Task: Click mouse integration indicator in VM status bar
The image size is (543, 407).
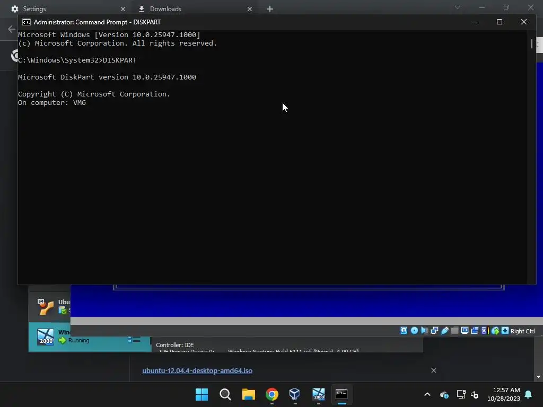Action: coord(495,331)
